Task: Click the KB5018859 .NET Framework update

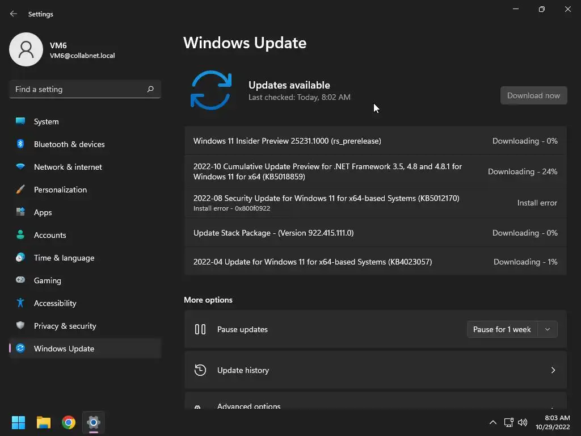Action: (x=376, y=171)
